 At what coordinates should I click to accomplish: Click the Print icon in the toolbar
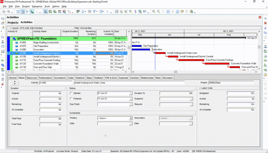pos(4,11)
